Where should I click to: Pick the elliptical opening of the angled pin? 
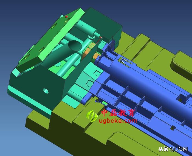[75, 45]
